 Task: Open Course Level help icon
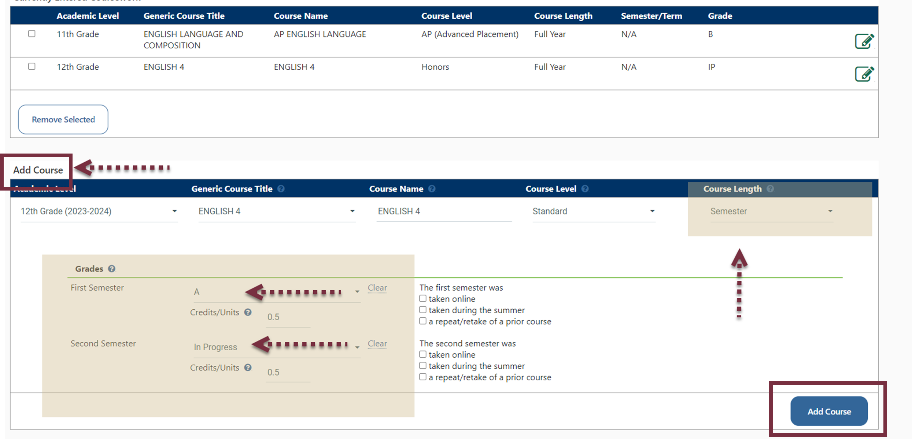tap(585, 189)
